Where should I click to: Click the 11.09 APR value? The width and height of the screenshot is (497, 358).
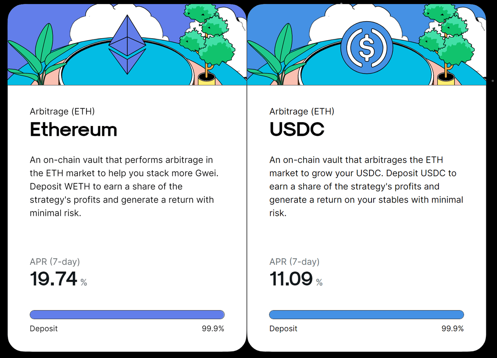291,279
